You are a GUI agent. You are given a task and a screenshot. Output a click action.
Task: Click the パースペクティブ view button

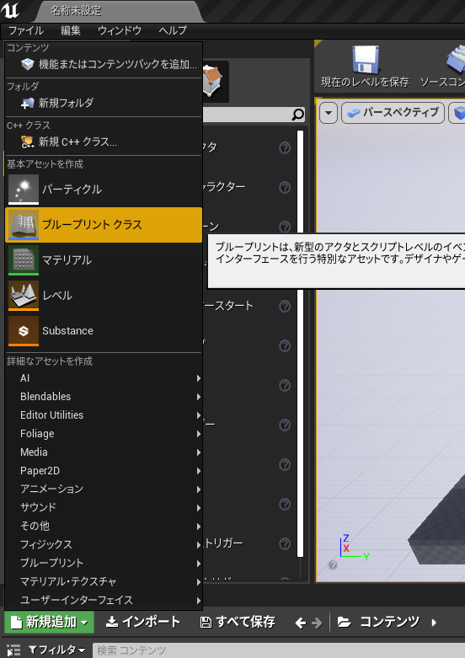393,113
